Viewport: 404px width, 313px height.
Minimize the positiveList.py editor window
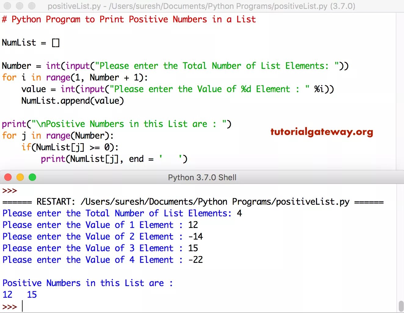click(20, 6)
